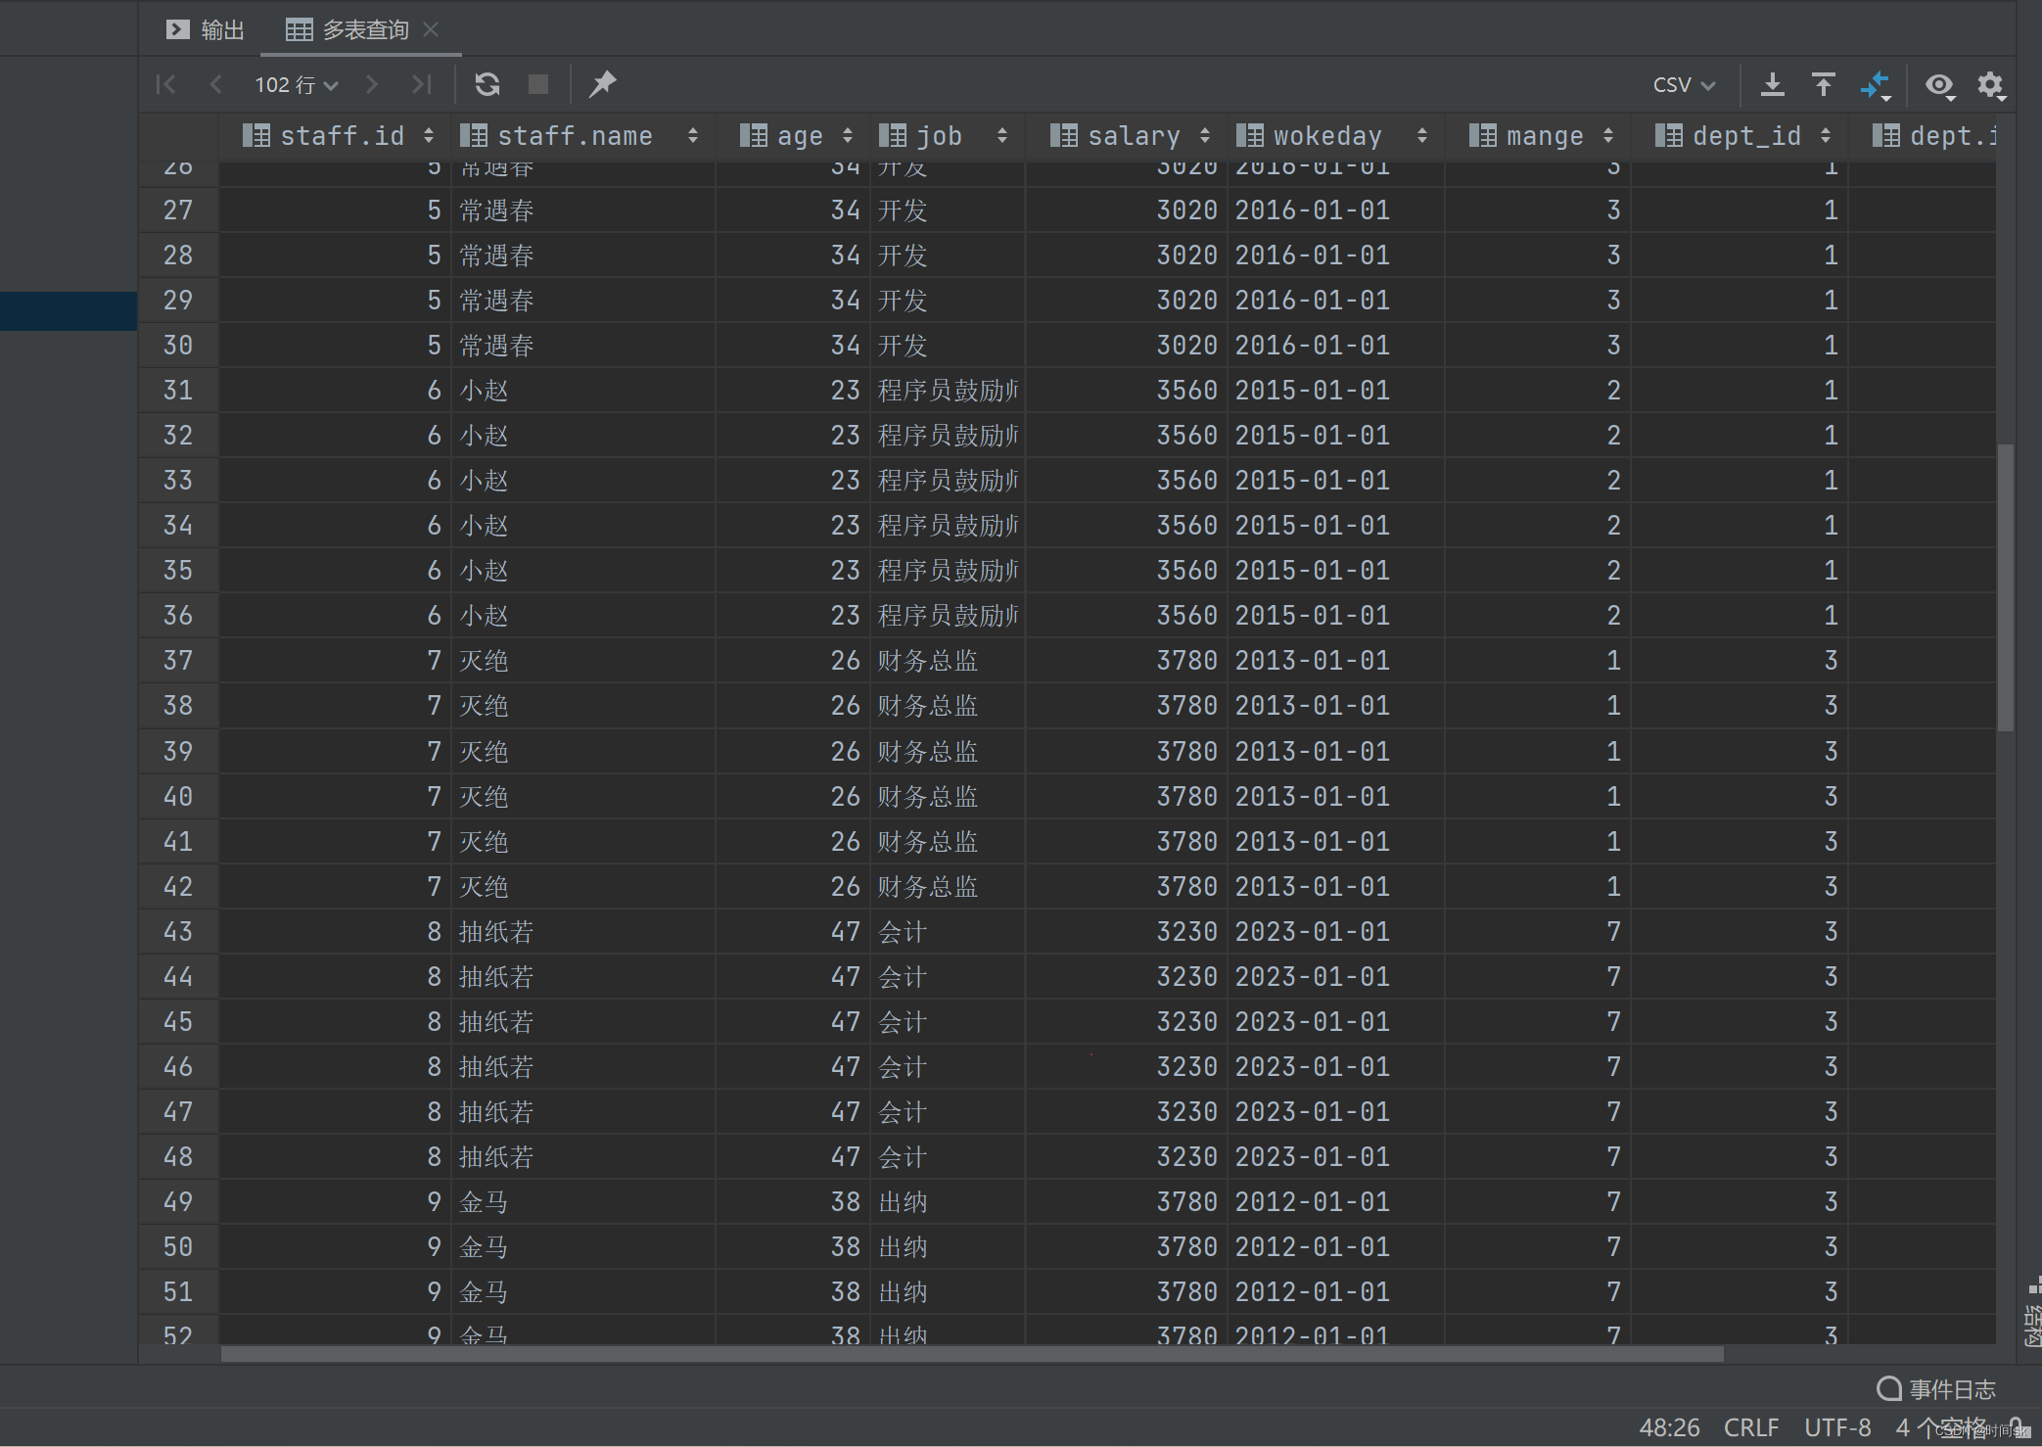Jump to last page of results
2042x1447 pixels.
point(421,84)
